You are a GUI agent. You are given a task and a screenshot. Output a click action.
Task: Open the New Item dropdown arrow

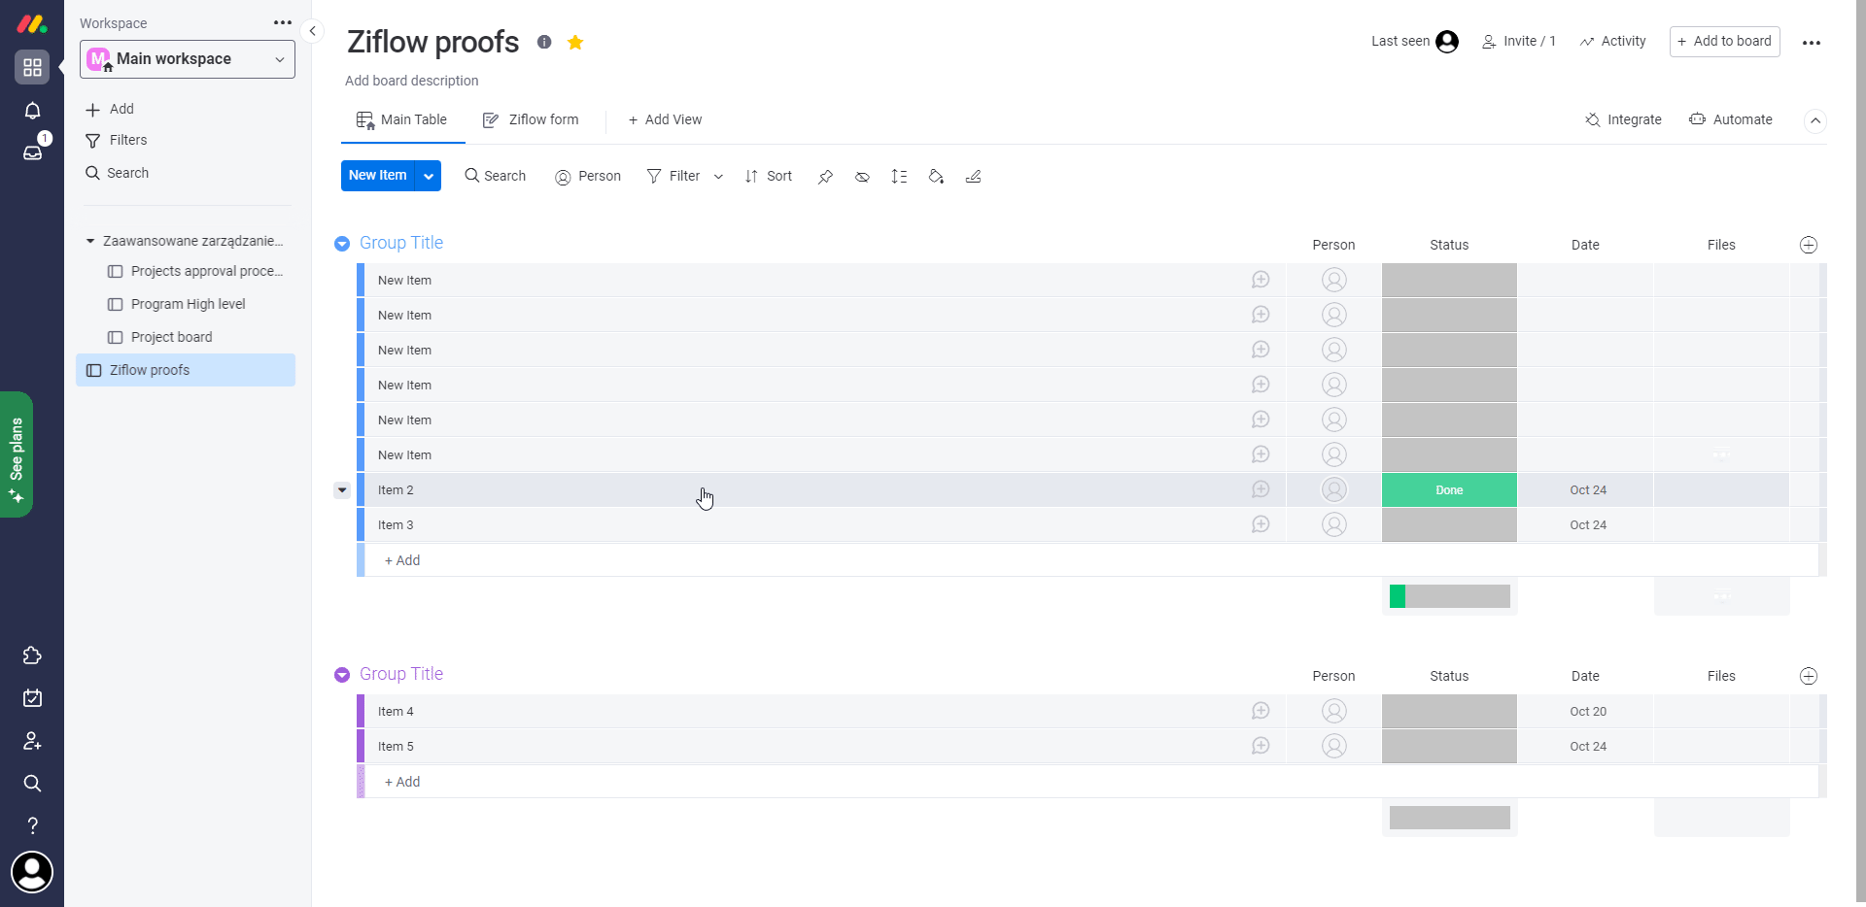(429, 176)
